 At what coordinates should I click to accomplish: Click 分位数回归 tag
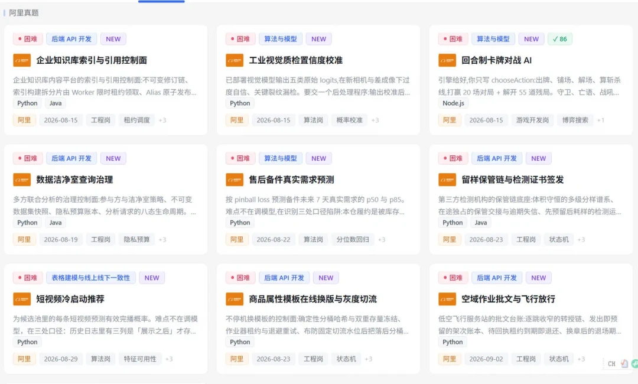click(x=352, y=240)
